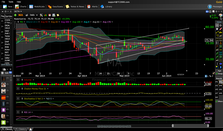
Task: Open chart properties wrench tool icon
Action: pos(41,15)
